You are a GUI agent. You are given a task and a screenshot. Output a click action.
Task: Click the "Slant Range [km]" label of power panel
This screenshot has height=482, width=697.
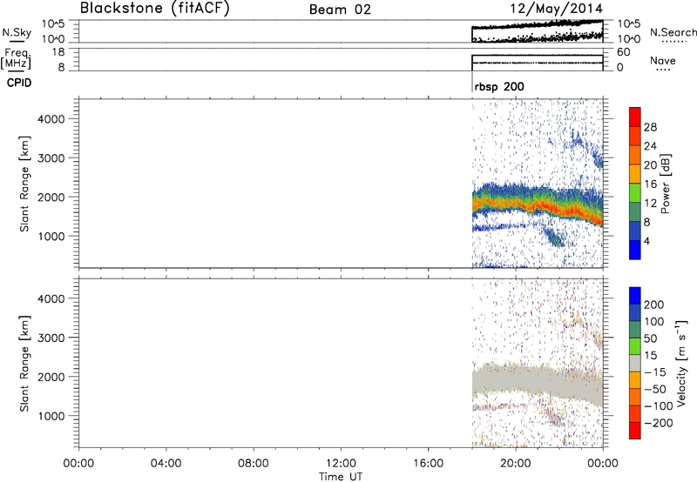click(24, 184)
